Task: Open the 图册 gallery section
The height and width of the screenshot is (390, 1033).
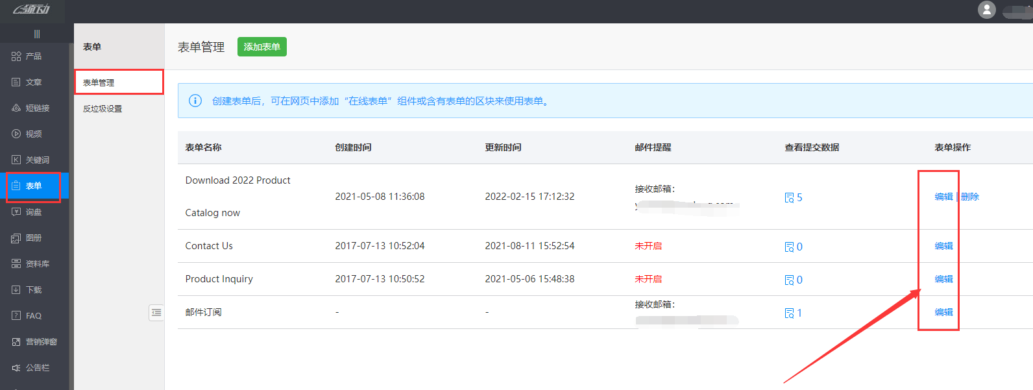Action: pyautogui.click(x=16, y=238)
